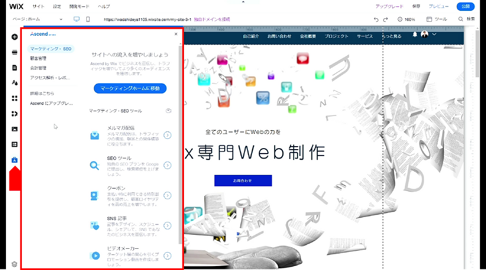Click the Wix logo
486x270 pixels.
click(x=16, y=6)
